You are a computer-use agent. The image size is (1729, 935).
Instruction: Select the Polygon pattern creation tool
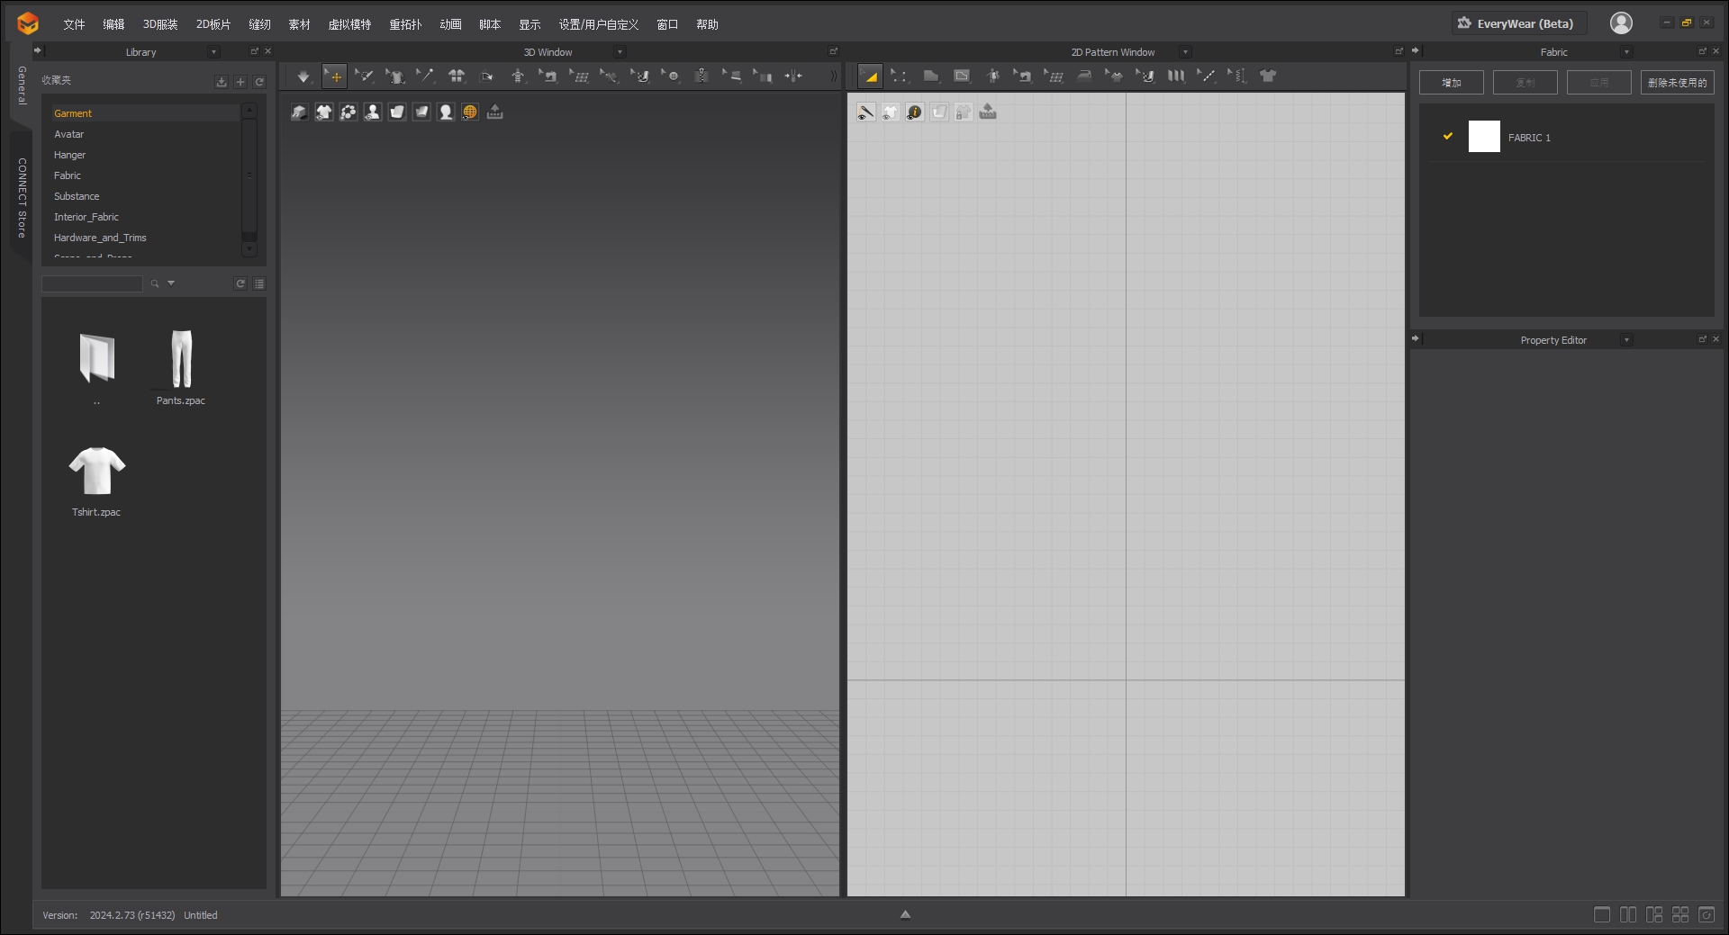tap(931, 76)
